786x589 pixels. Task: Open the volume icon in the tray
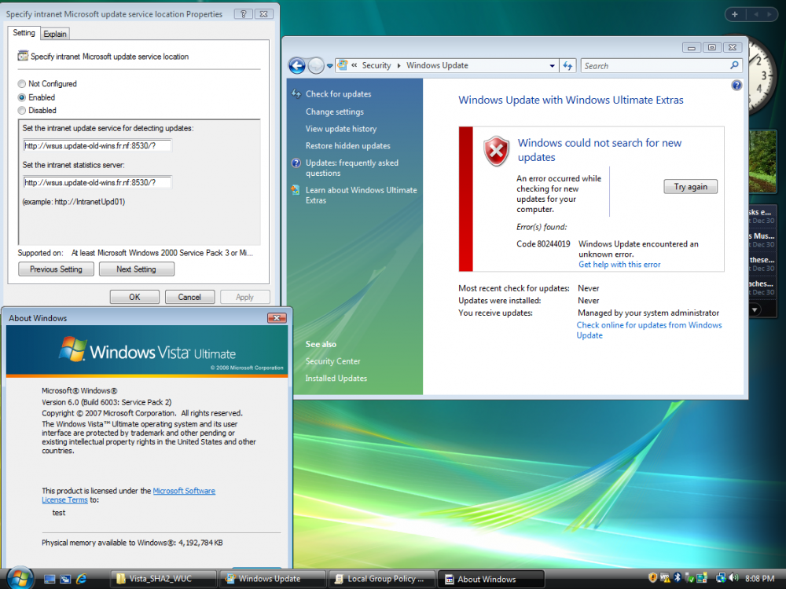(x=733, y=579)
